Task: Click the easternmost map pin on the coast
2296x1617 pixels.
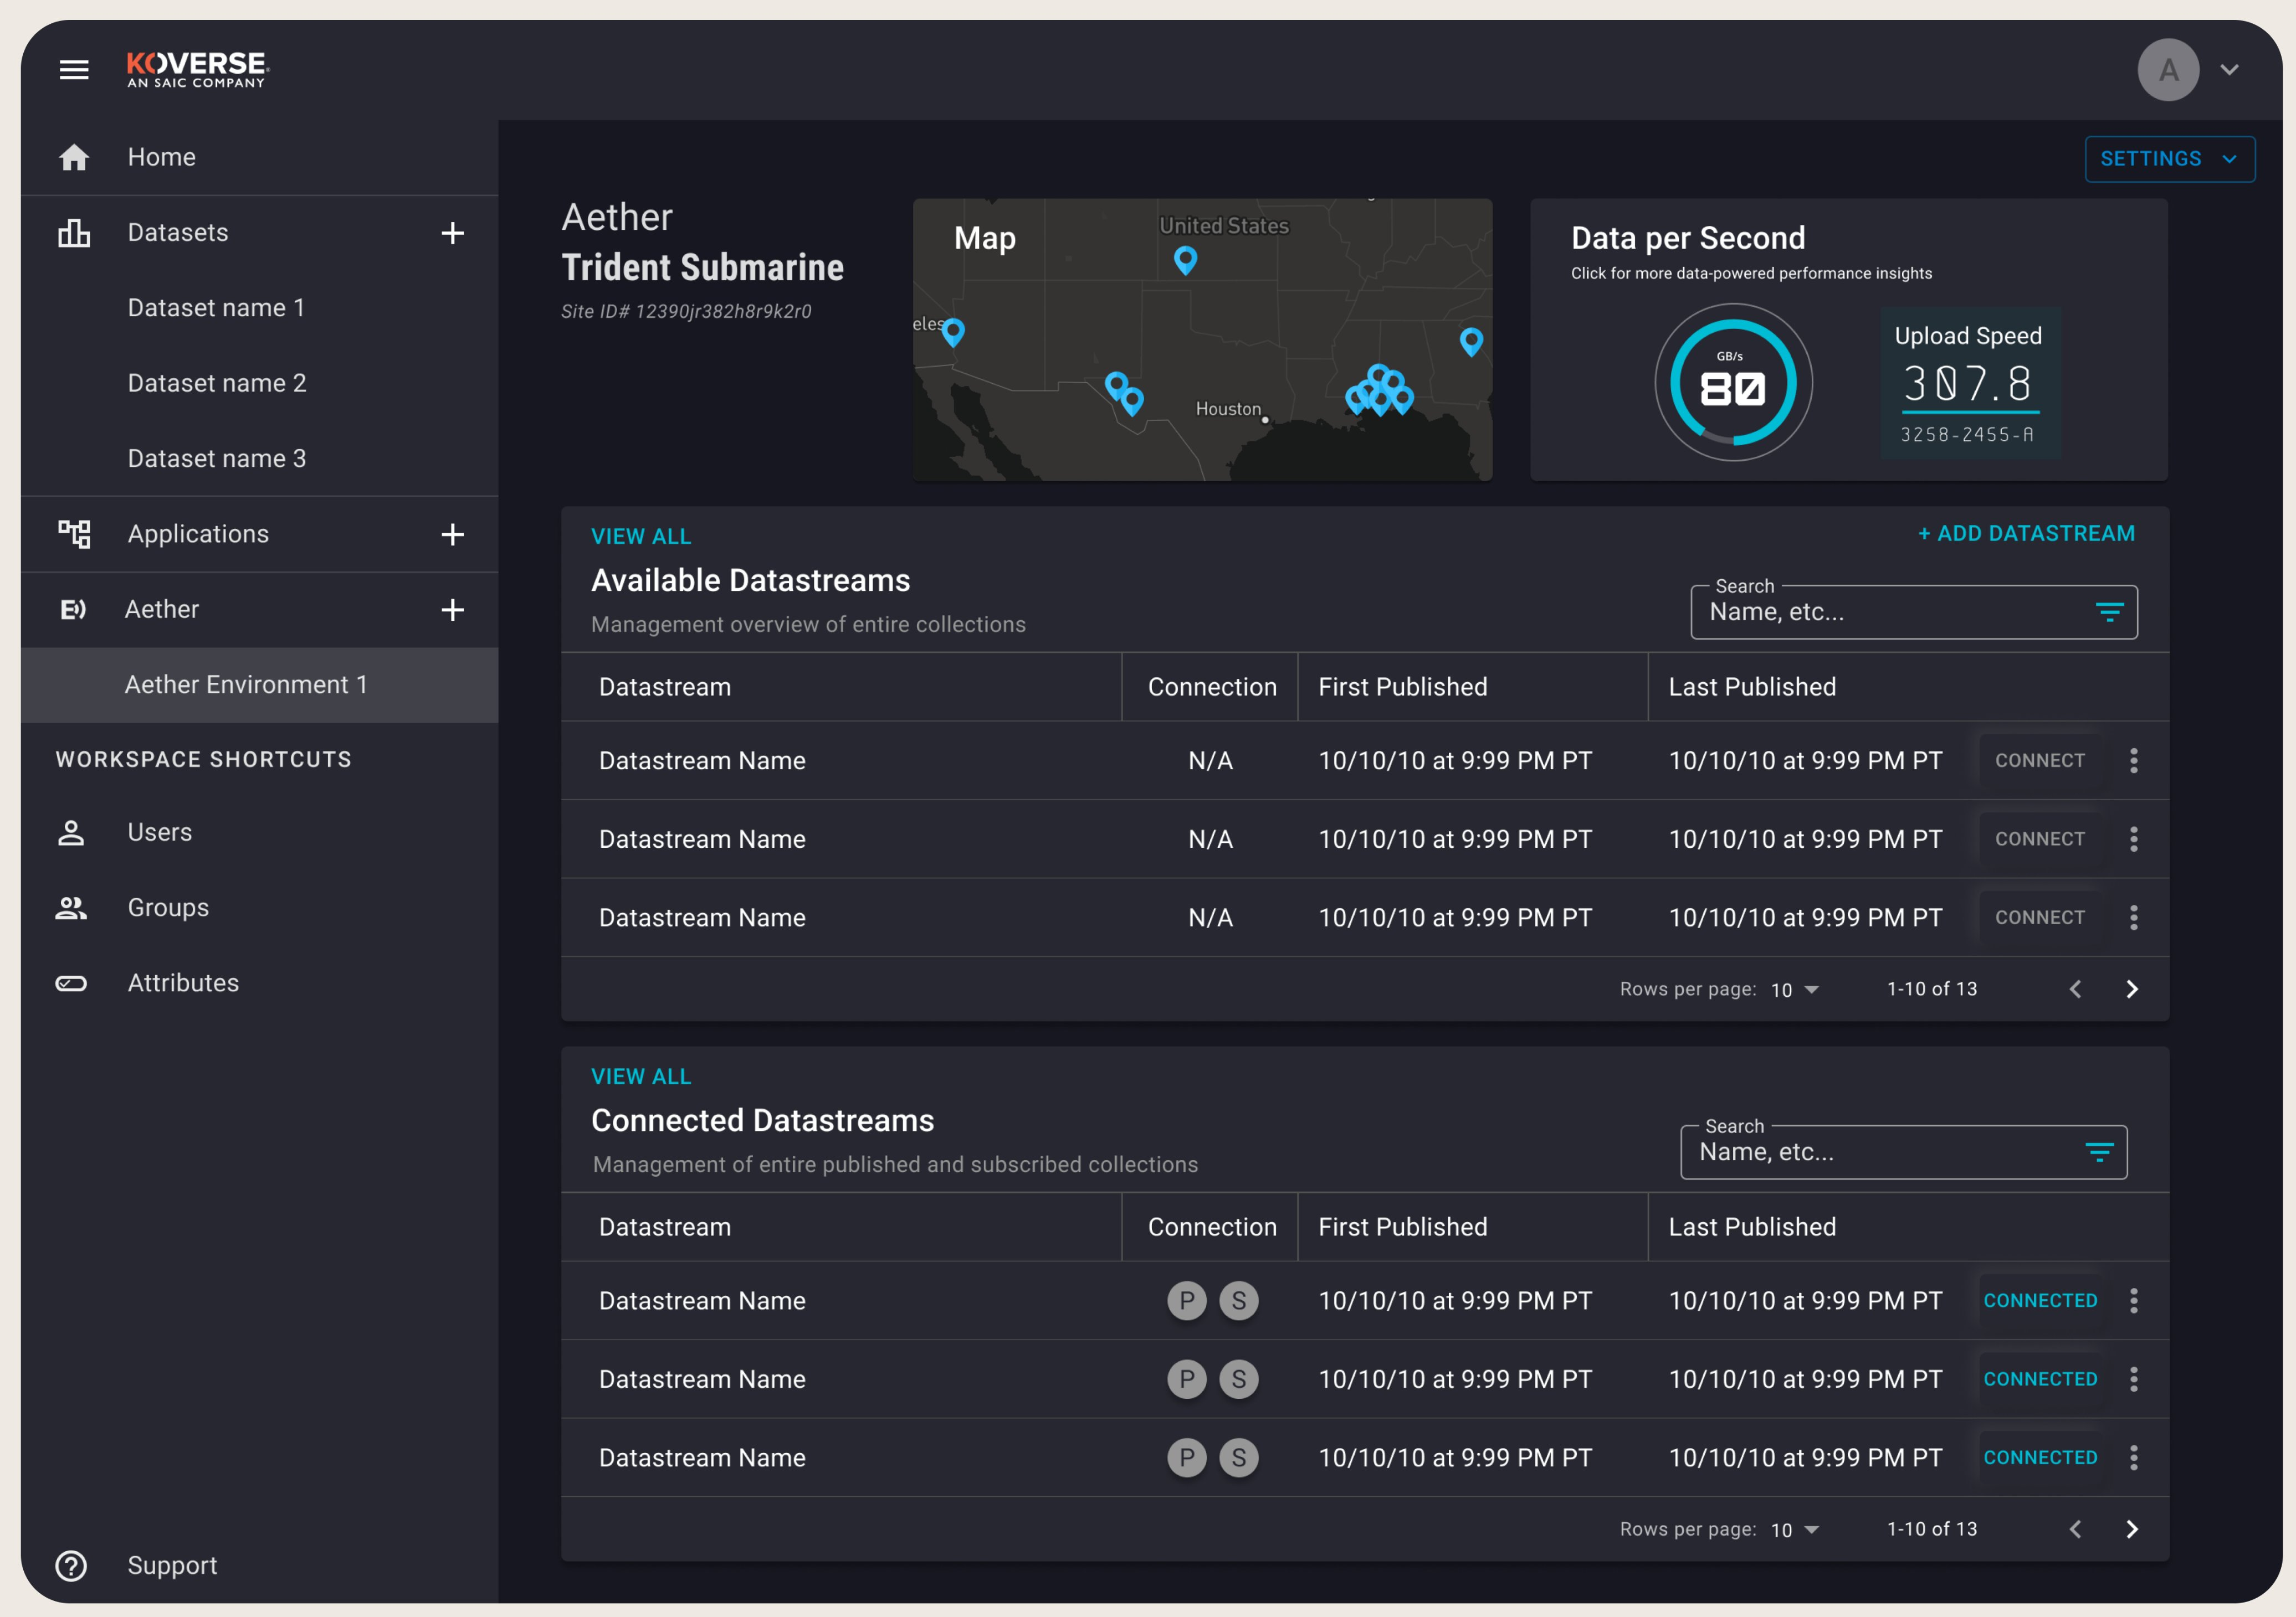Action: (x=1471, y=342)
